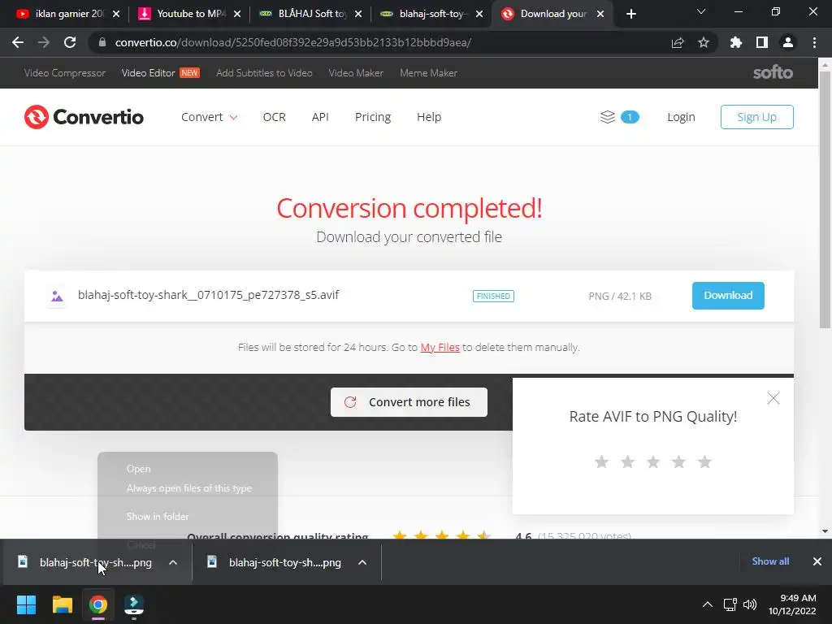Click the blue Download button
Screen dimensions: 832x624
[728, 296]
